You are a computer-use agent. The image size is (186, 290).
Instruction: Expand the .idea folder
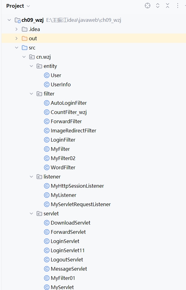click(17, 29)
